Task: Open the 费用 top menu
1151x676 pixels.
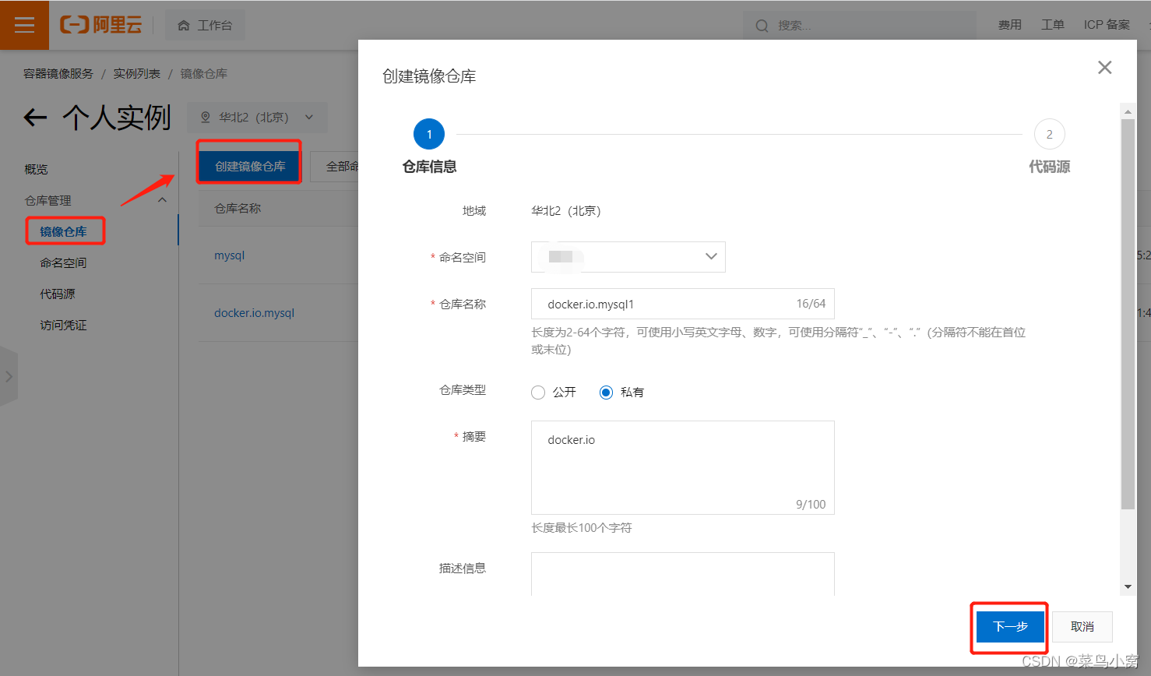Action: [x=1010, y=25]
